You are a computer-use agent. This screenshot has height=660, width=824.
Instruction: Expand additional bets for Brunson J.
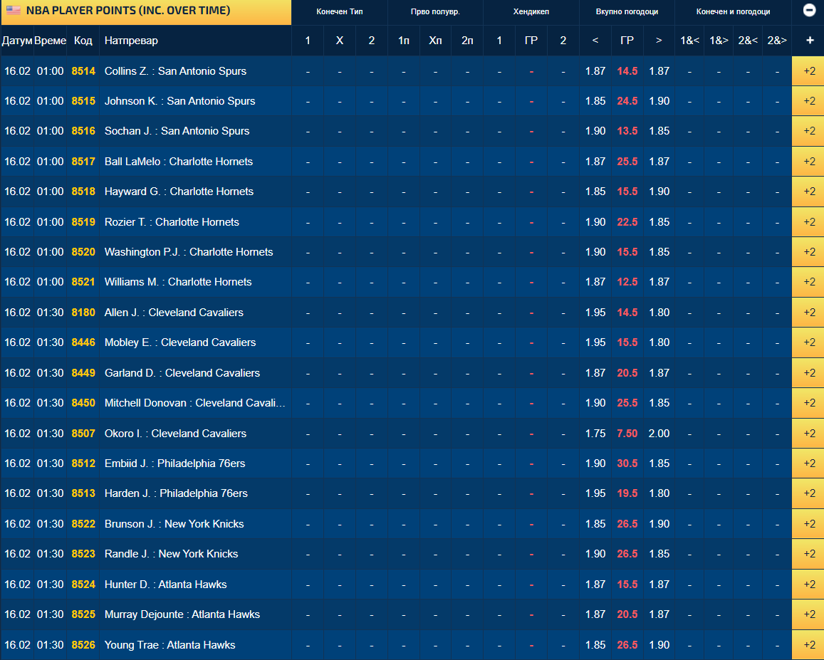coord(809,523)
